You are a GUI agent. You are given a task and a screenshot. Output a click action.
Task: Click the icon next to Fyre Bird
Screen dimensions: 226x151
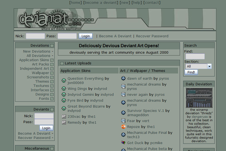click(64, 100)
